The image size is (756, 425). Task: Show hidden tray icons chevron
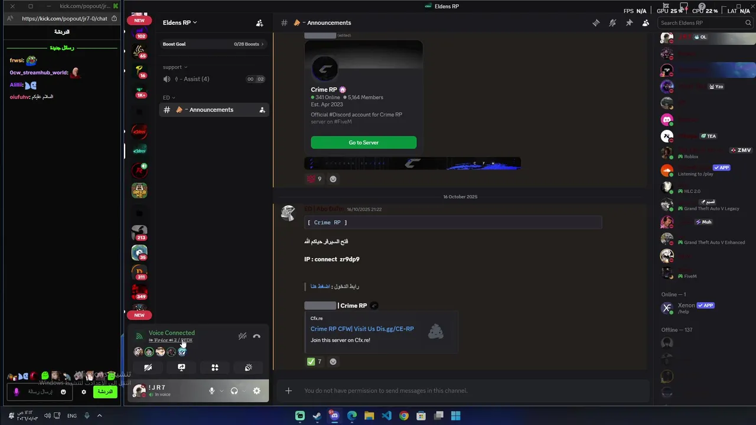99,416
